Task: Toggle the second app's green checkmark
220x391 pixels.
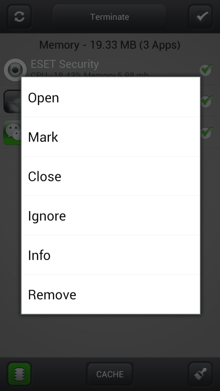Action: [x=207, y=101]
